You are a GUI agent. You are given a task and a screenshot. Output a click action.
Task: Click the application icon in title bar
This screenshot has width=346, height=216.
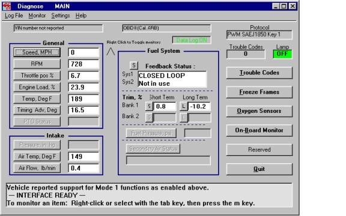(7, 6)
